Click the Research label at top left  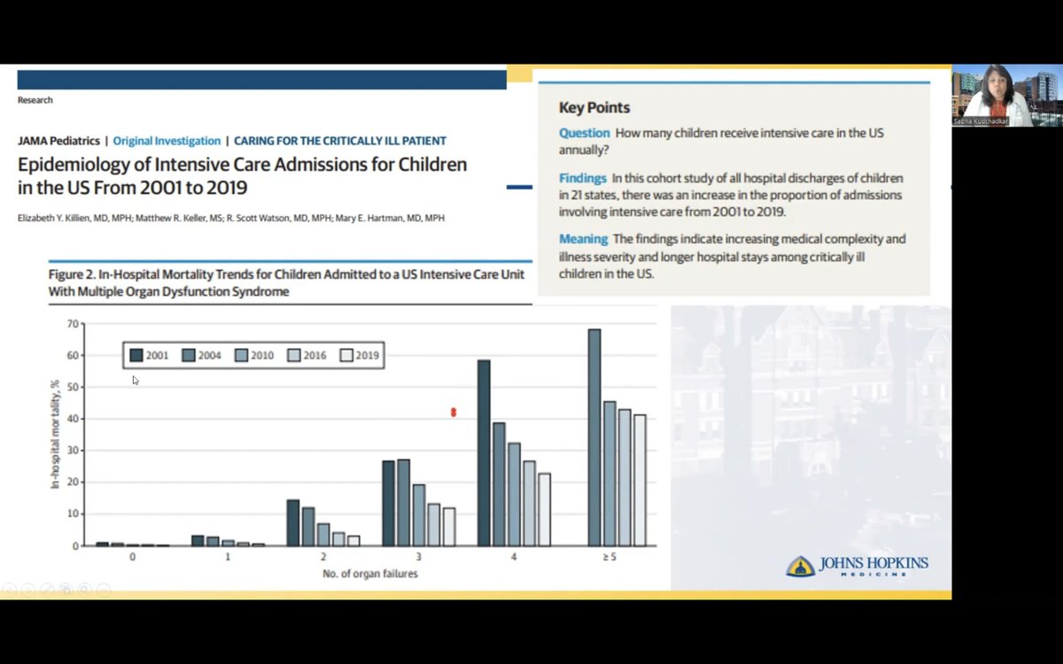point(35,100)
